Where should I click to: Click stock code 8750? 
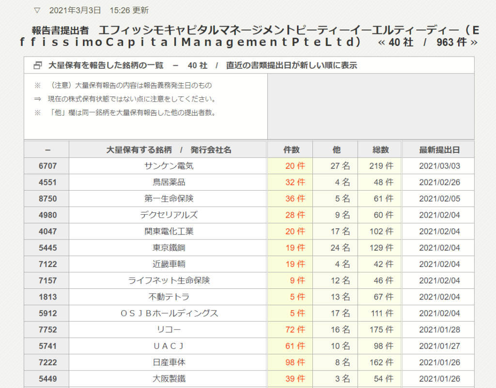tap(47, 199)
